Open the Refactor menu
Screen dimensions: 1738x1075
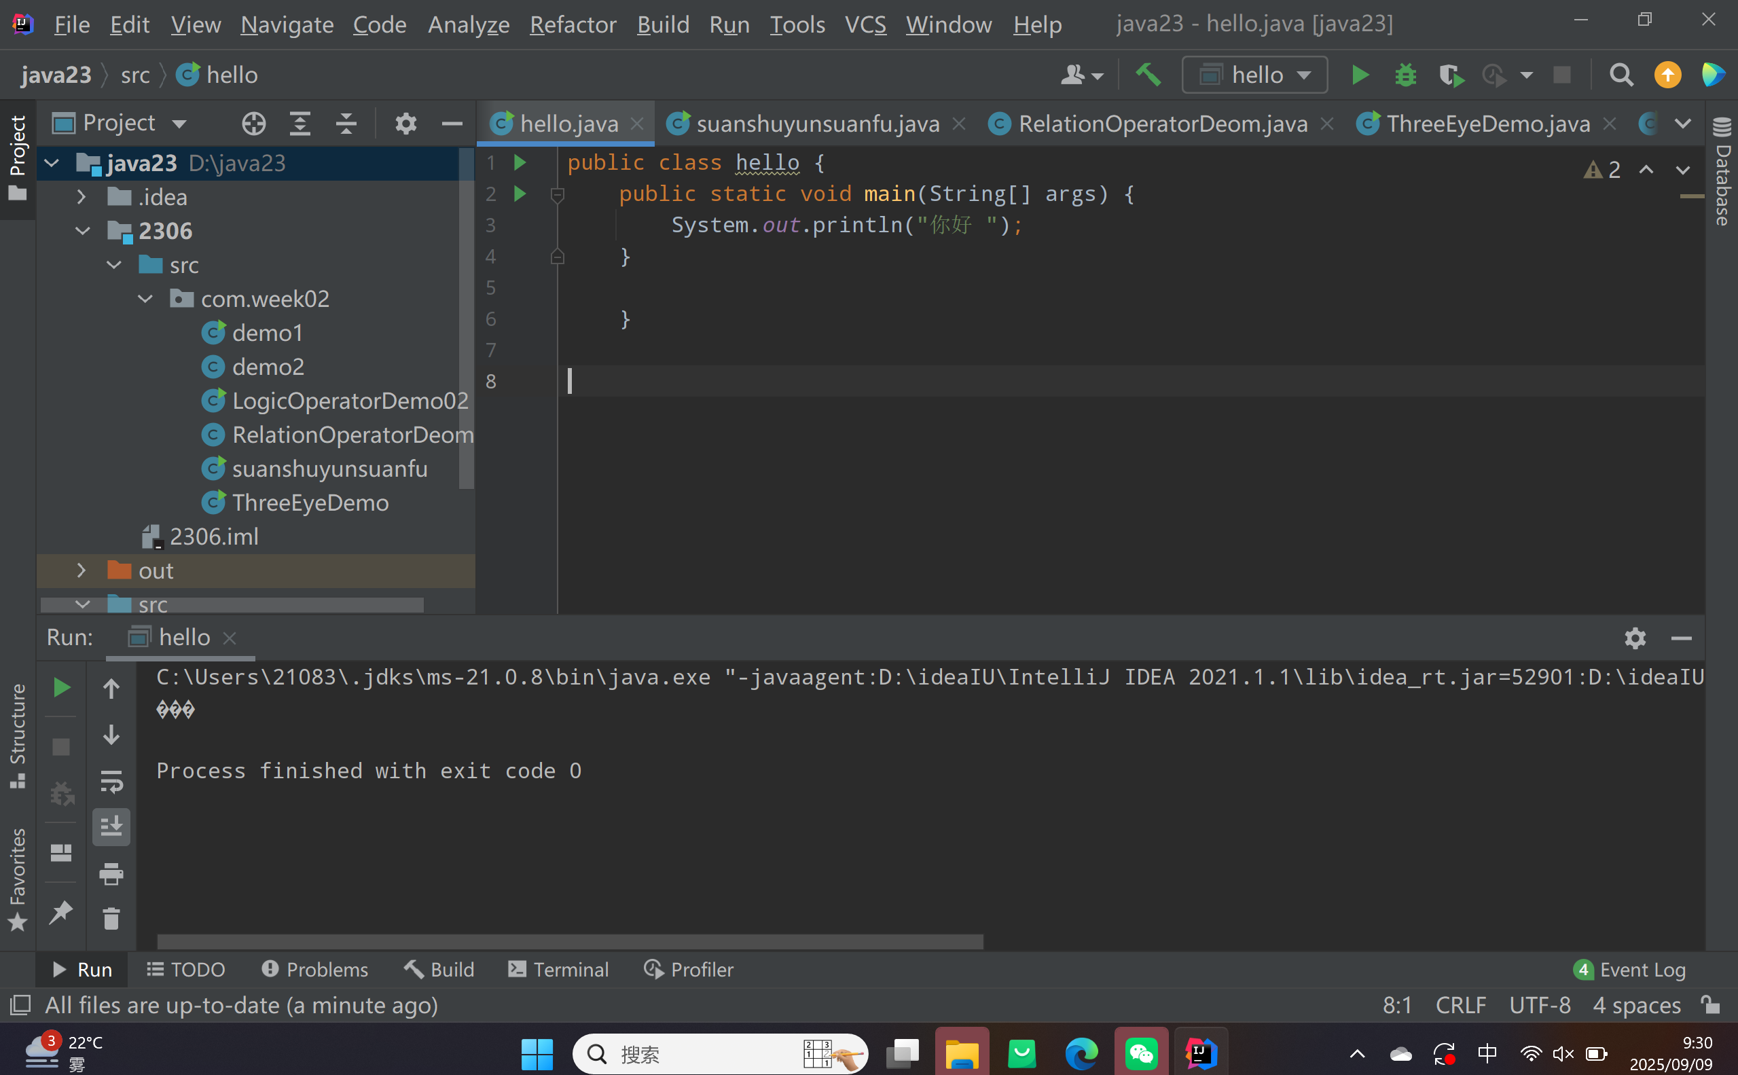tap(573, 25)
